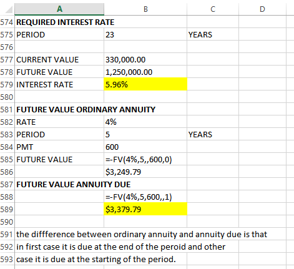Select the $3,249.79 result cell

tap(145, 172)
